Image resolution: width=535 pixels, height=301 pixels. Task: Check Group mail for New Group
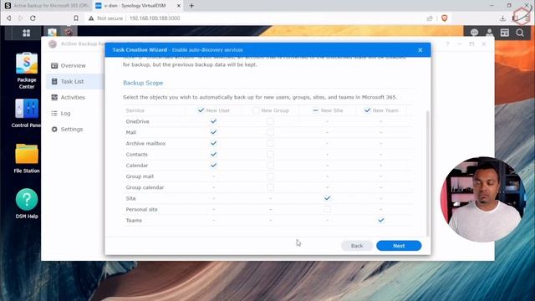tap(270, 176)
